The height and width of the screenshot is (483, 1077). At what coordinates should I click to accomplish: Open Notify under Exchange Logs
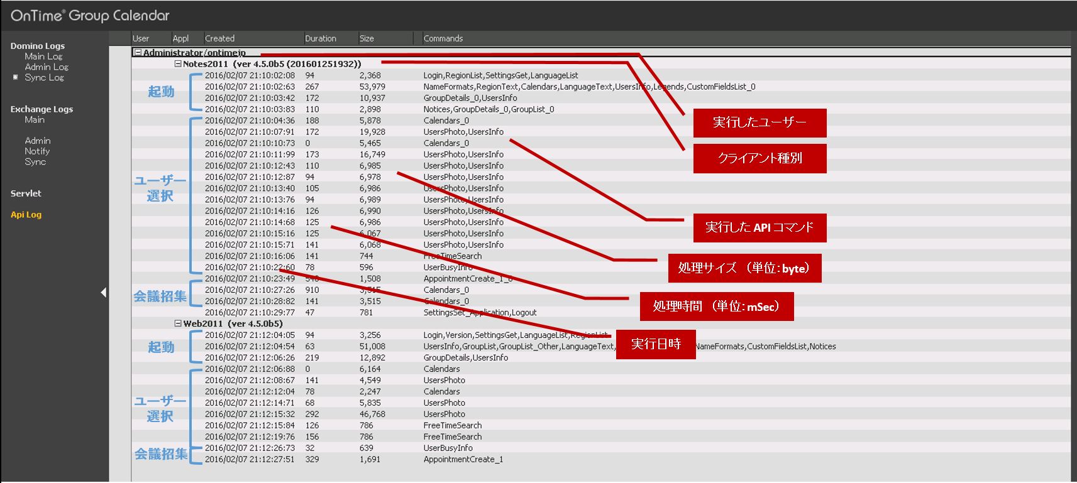coord(37,151)
